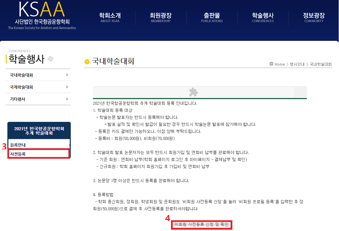Click the '- 등록은 카드 결제만 가능하오니' line
339x231 pixels.
point(148,132)
